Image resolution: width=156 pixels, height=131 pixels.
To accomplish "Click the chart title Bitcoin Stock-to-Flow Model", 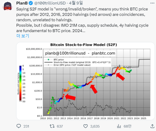I will click(84, 45).
